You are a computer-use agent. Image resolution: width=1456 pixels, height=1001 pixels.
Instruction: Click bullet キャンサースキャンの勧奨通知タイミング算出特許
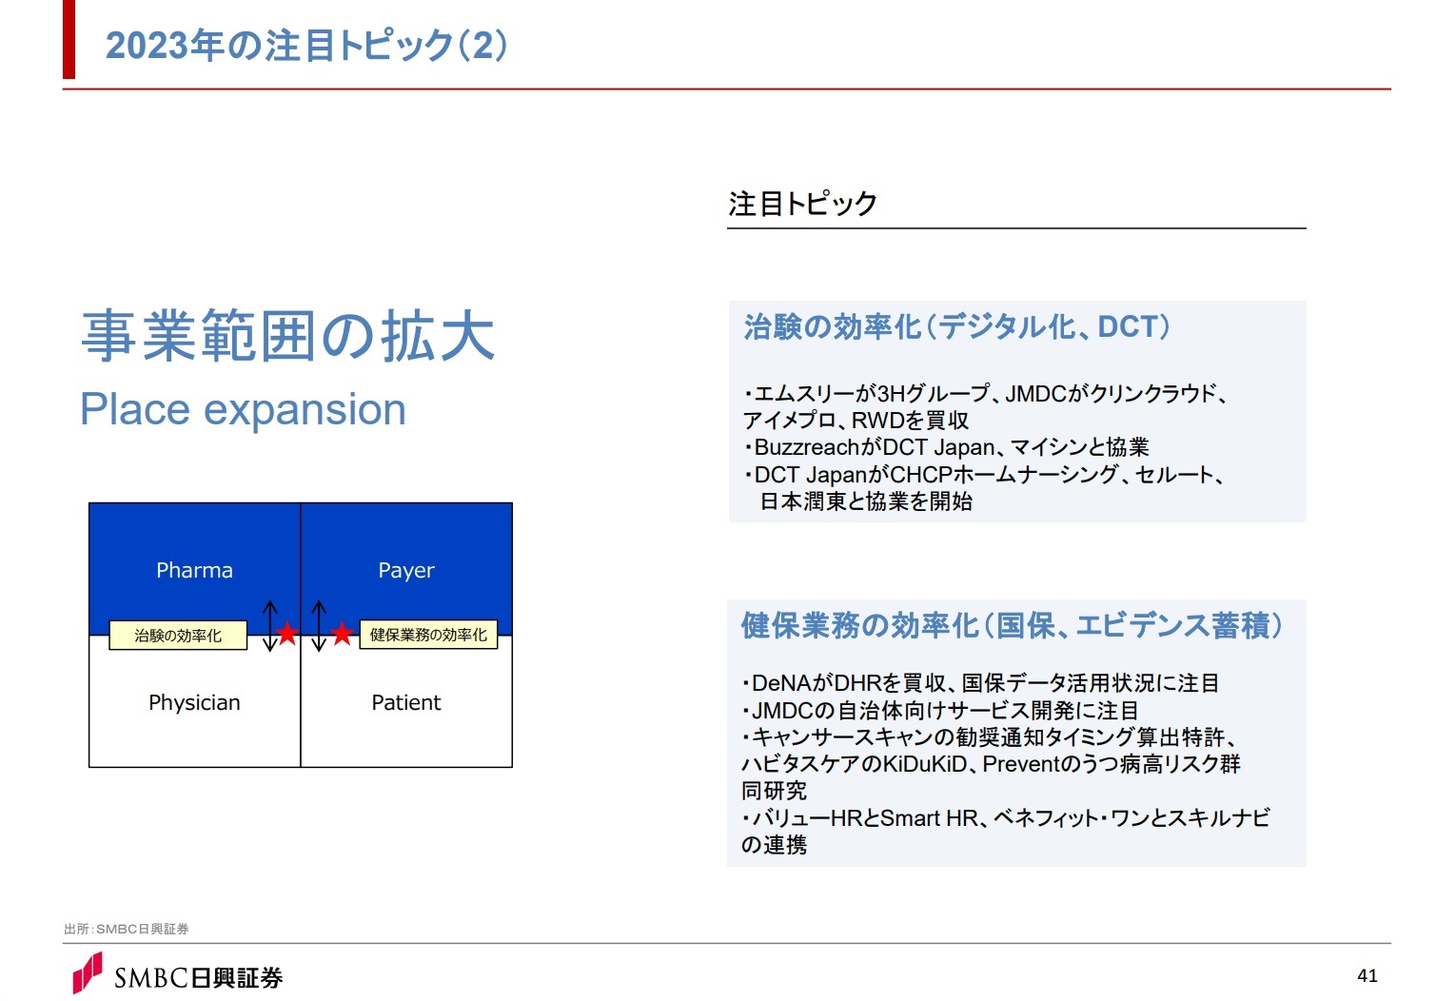[989, 737]
